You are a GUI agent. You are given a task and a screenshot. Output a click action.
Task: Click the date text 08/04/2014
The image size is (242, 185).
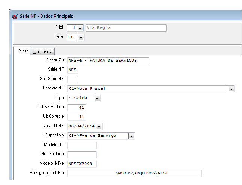point(81,126)
